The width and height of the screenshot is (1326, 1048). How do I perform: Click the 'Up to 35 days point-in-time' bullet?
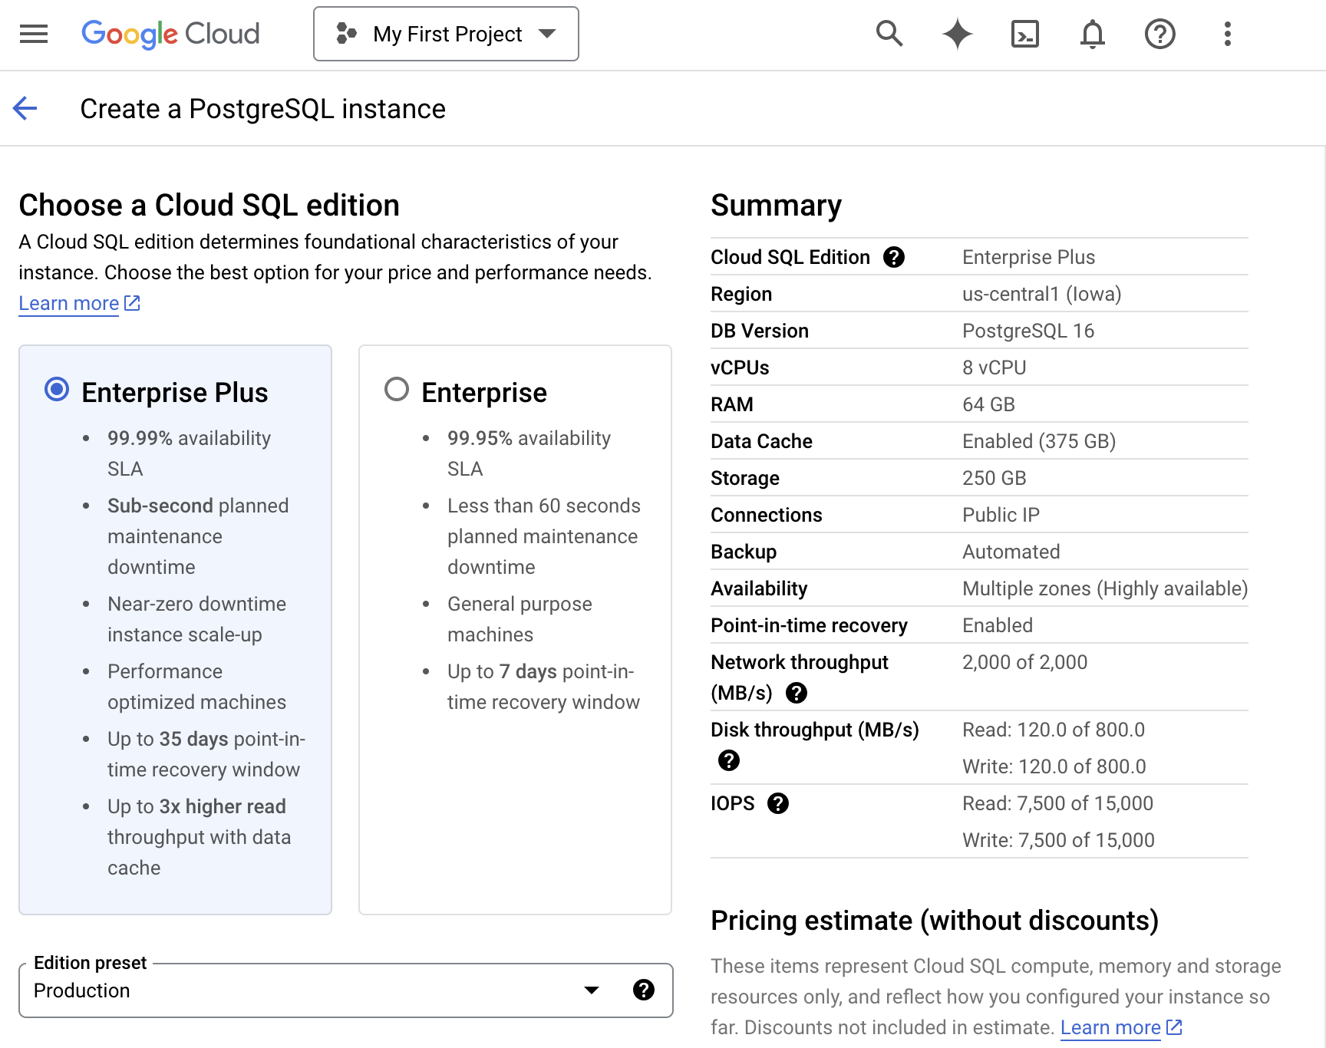click(x=206, y=754)
